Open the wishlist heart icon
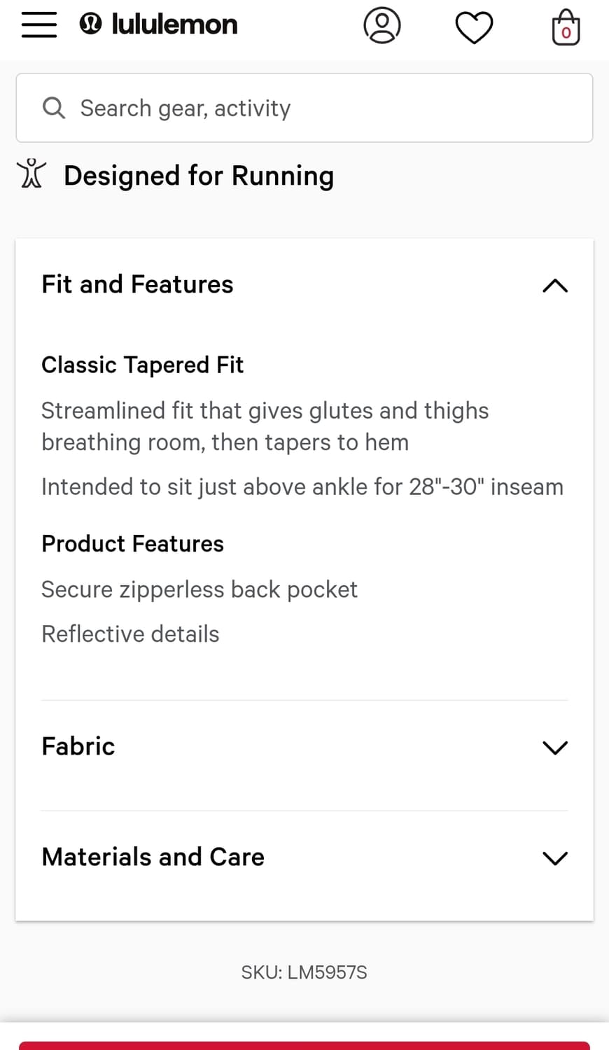 pyautogui.click(x=474, y=28)
